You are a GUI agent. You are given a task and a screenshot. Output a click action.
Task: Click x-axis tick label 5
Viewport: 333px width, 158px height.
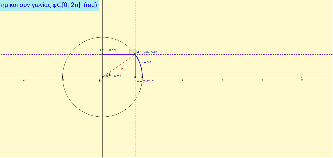302,80
